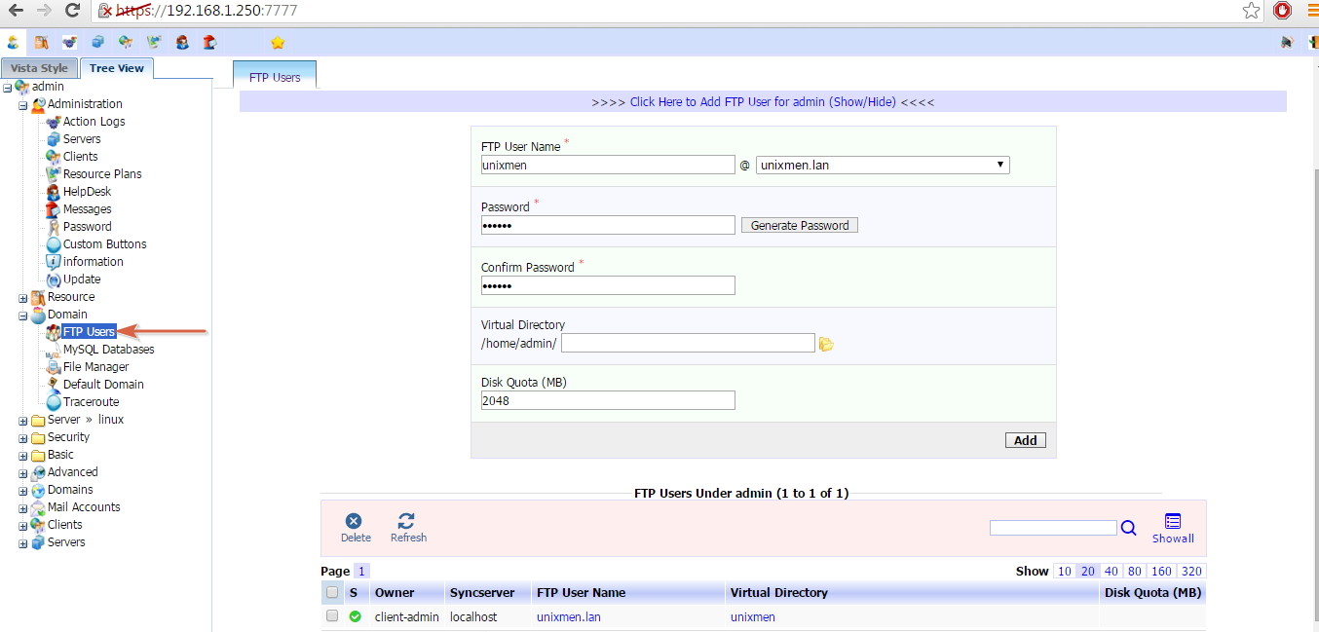Open the unixmen.lan FTP user link
Screen dimensions: 1319x632
point(569,617)
